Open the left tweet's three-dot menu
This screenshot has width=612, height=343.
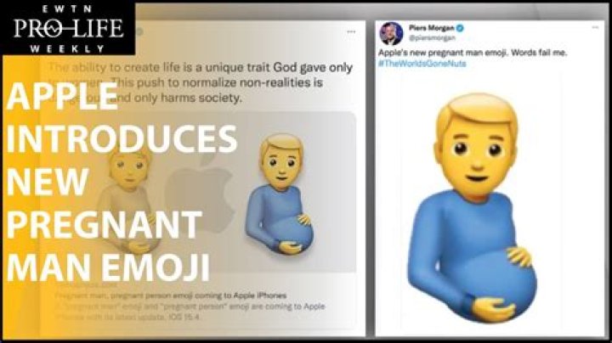click(x=350, y=31)
